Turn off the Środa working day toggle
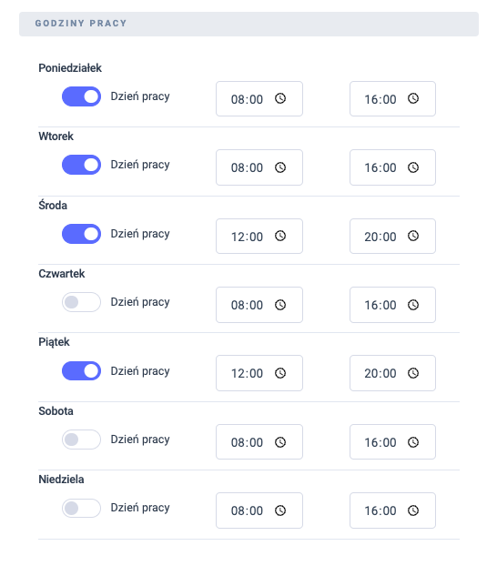 [81, 234]
